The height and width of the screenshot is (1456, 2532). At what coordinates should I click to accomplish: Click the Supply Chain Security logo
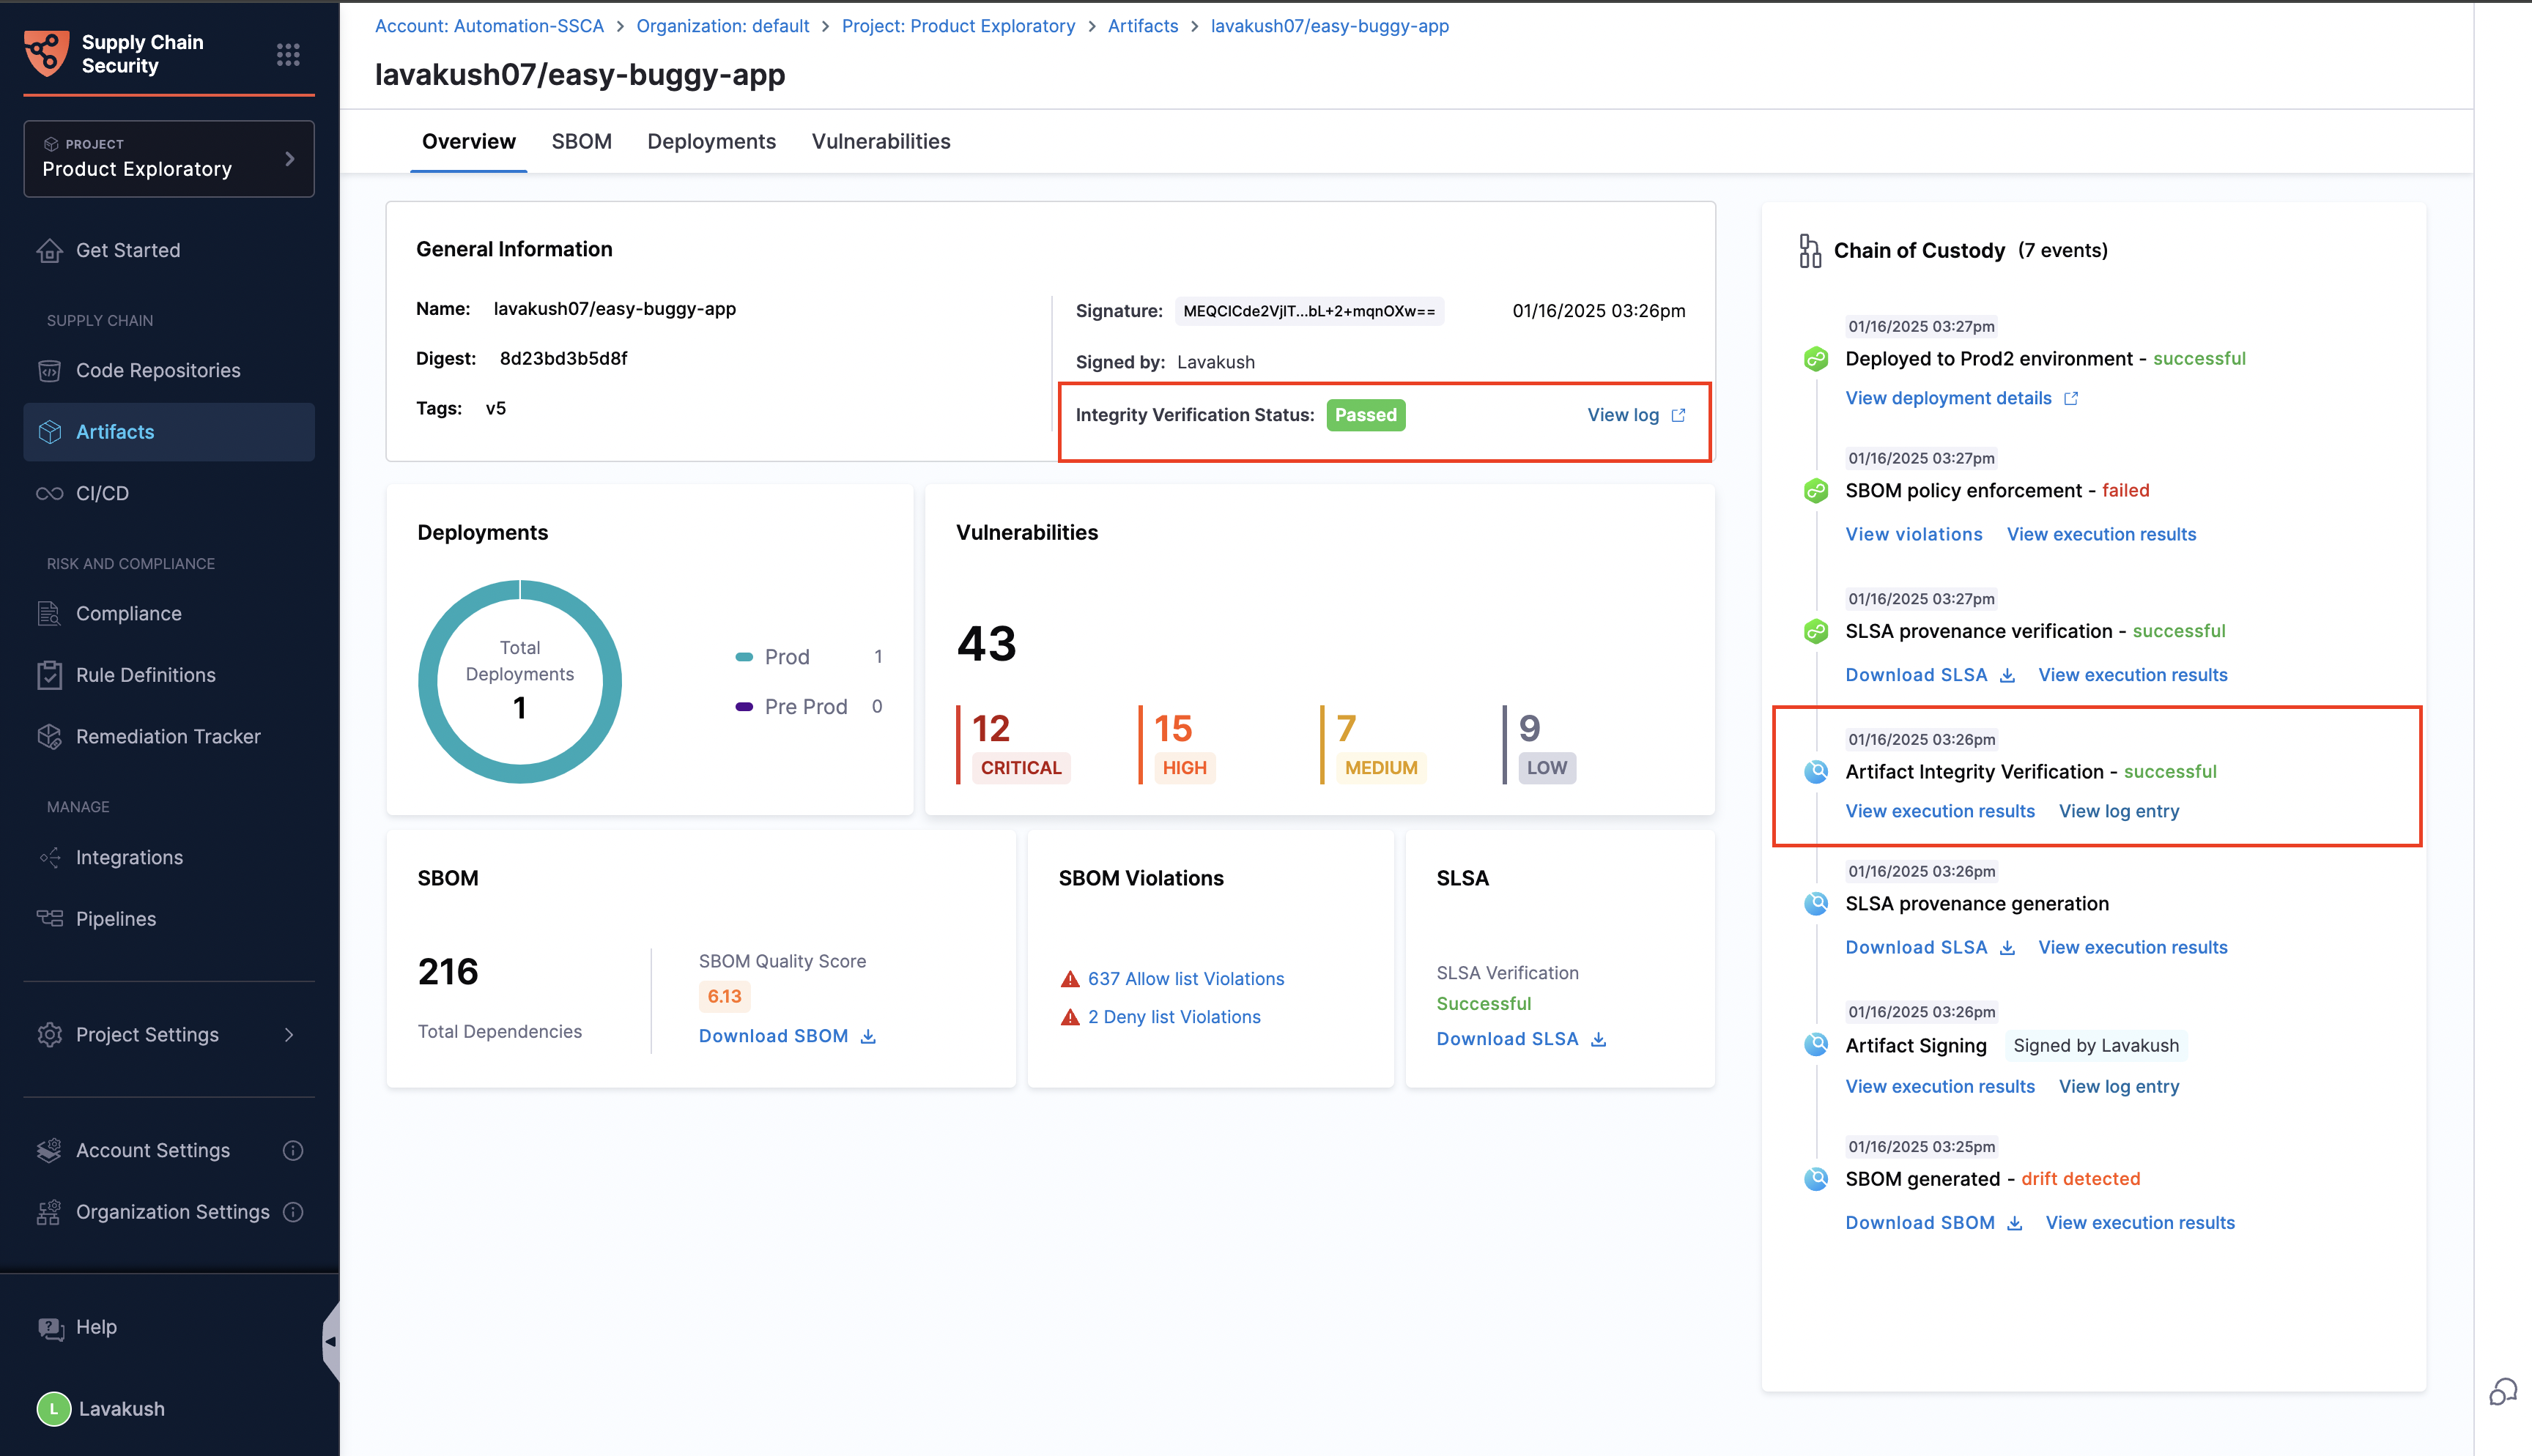pyautogui.click(x=46, y=53)
